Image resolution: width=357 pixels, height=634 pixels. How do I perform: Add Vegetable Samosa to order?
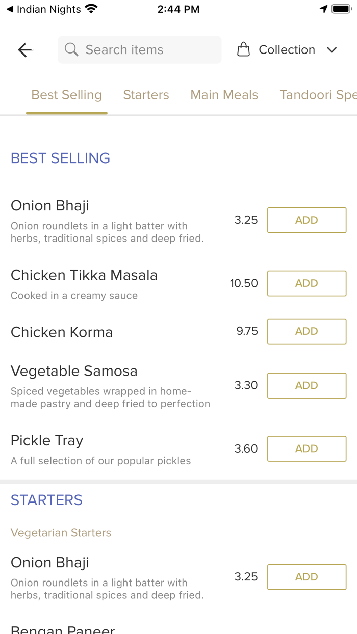307,385
